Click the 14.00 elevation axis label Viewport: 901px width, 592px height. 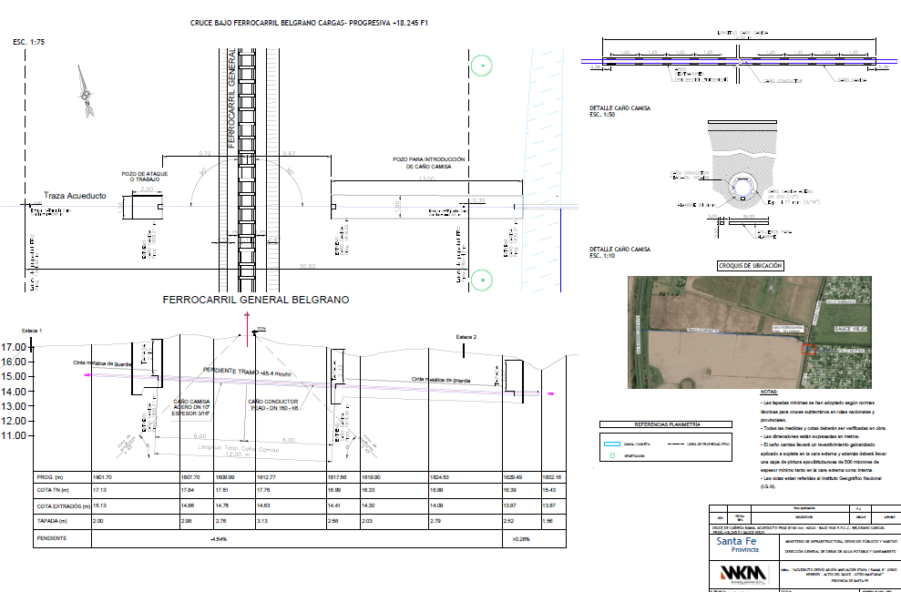click(14, 392)
